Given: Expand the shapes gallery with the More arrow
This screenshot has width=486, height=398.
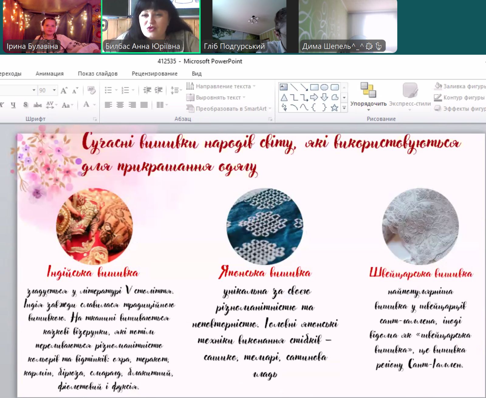Looking at the screenshot, I should pos(344,108).
